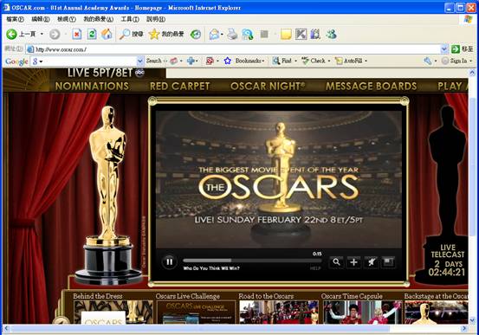Viewport: 479px width, 335px height.
Task: Click Google toolbar AutoFill button
Action: click(x=348, y=61)
